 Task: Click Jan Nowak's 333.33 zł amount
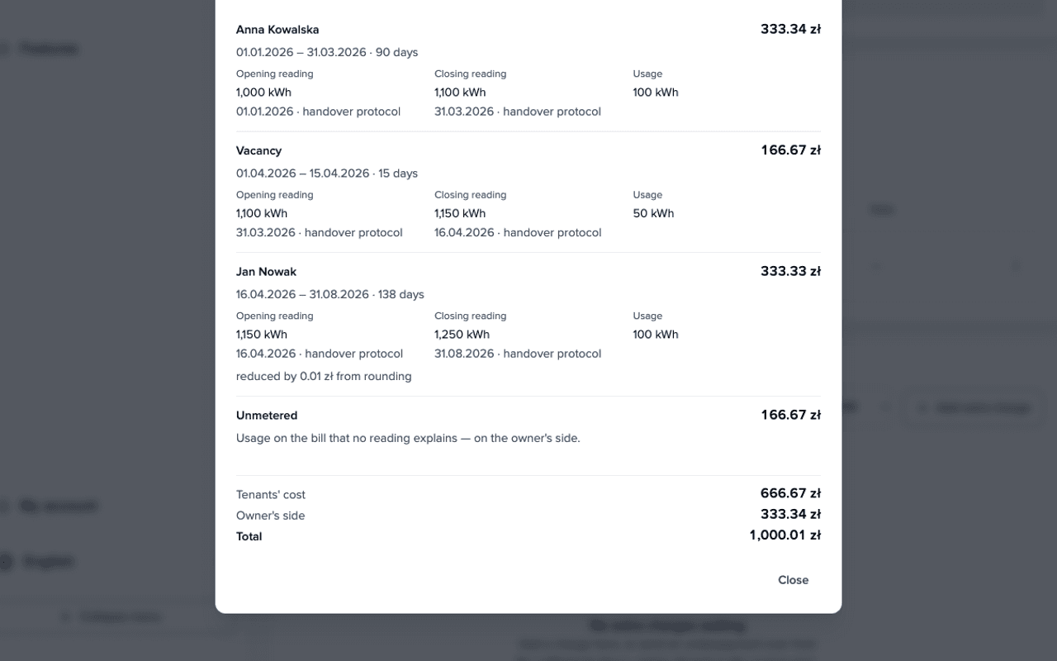[790, 271]
